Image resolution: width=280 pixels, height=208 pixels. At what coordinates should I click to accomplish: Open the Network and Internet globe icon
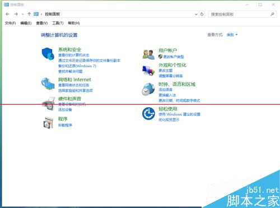tap(48, 84)
